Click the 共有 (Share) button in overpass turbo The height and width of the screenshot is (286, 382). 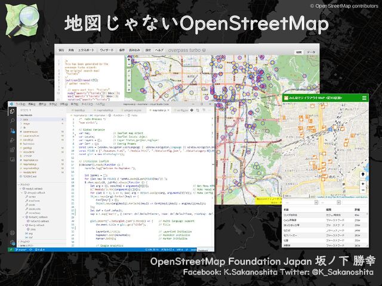coord(71,50)
